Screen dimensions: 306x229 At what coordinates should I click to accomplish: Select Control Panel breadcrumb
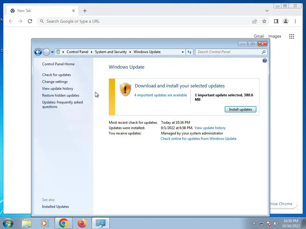77,52
